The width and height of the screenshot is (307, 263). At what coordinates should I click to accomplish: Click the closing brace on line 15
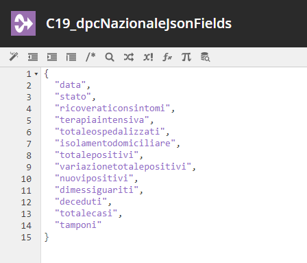click(x=47, y=237)
